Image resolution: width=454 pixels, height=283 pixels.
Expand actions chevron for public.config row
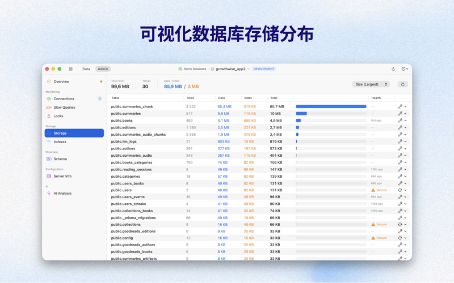point(406,238)
